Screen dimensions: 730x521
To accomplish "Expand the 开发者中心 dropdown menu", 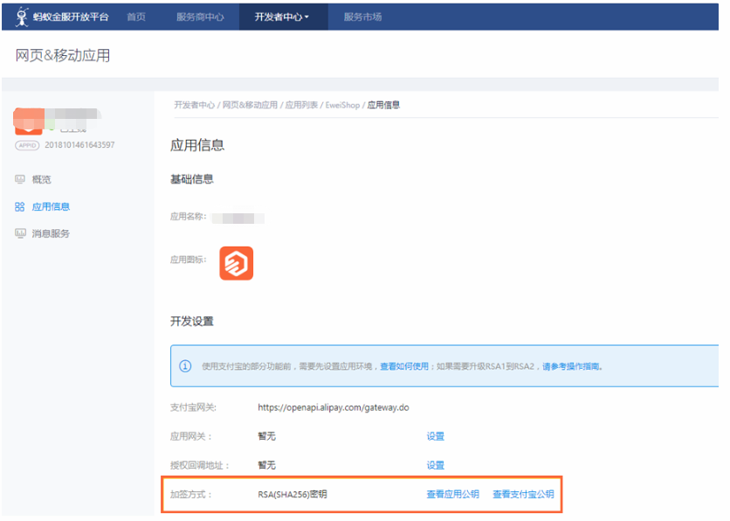I will 283,17.
